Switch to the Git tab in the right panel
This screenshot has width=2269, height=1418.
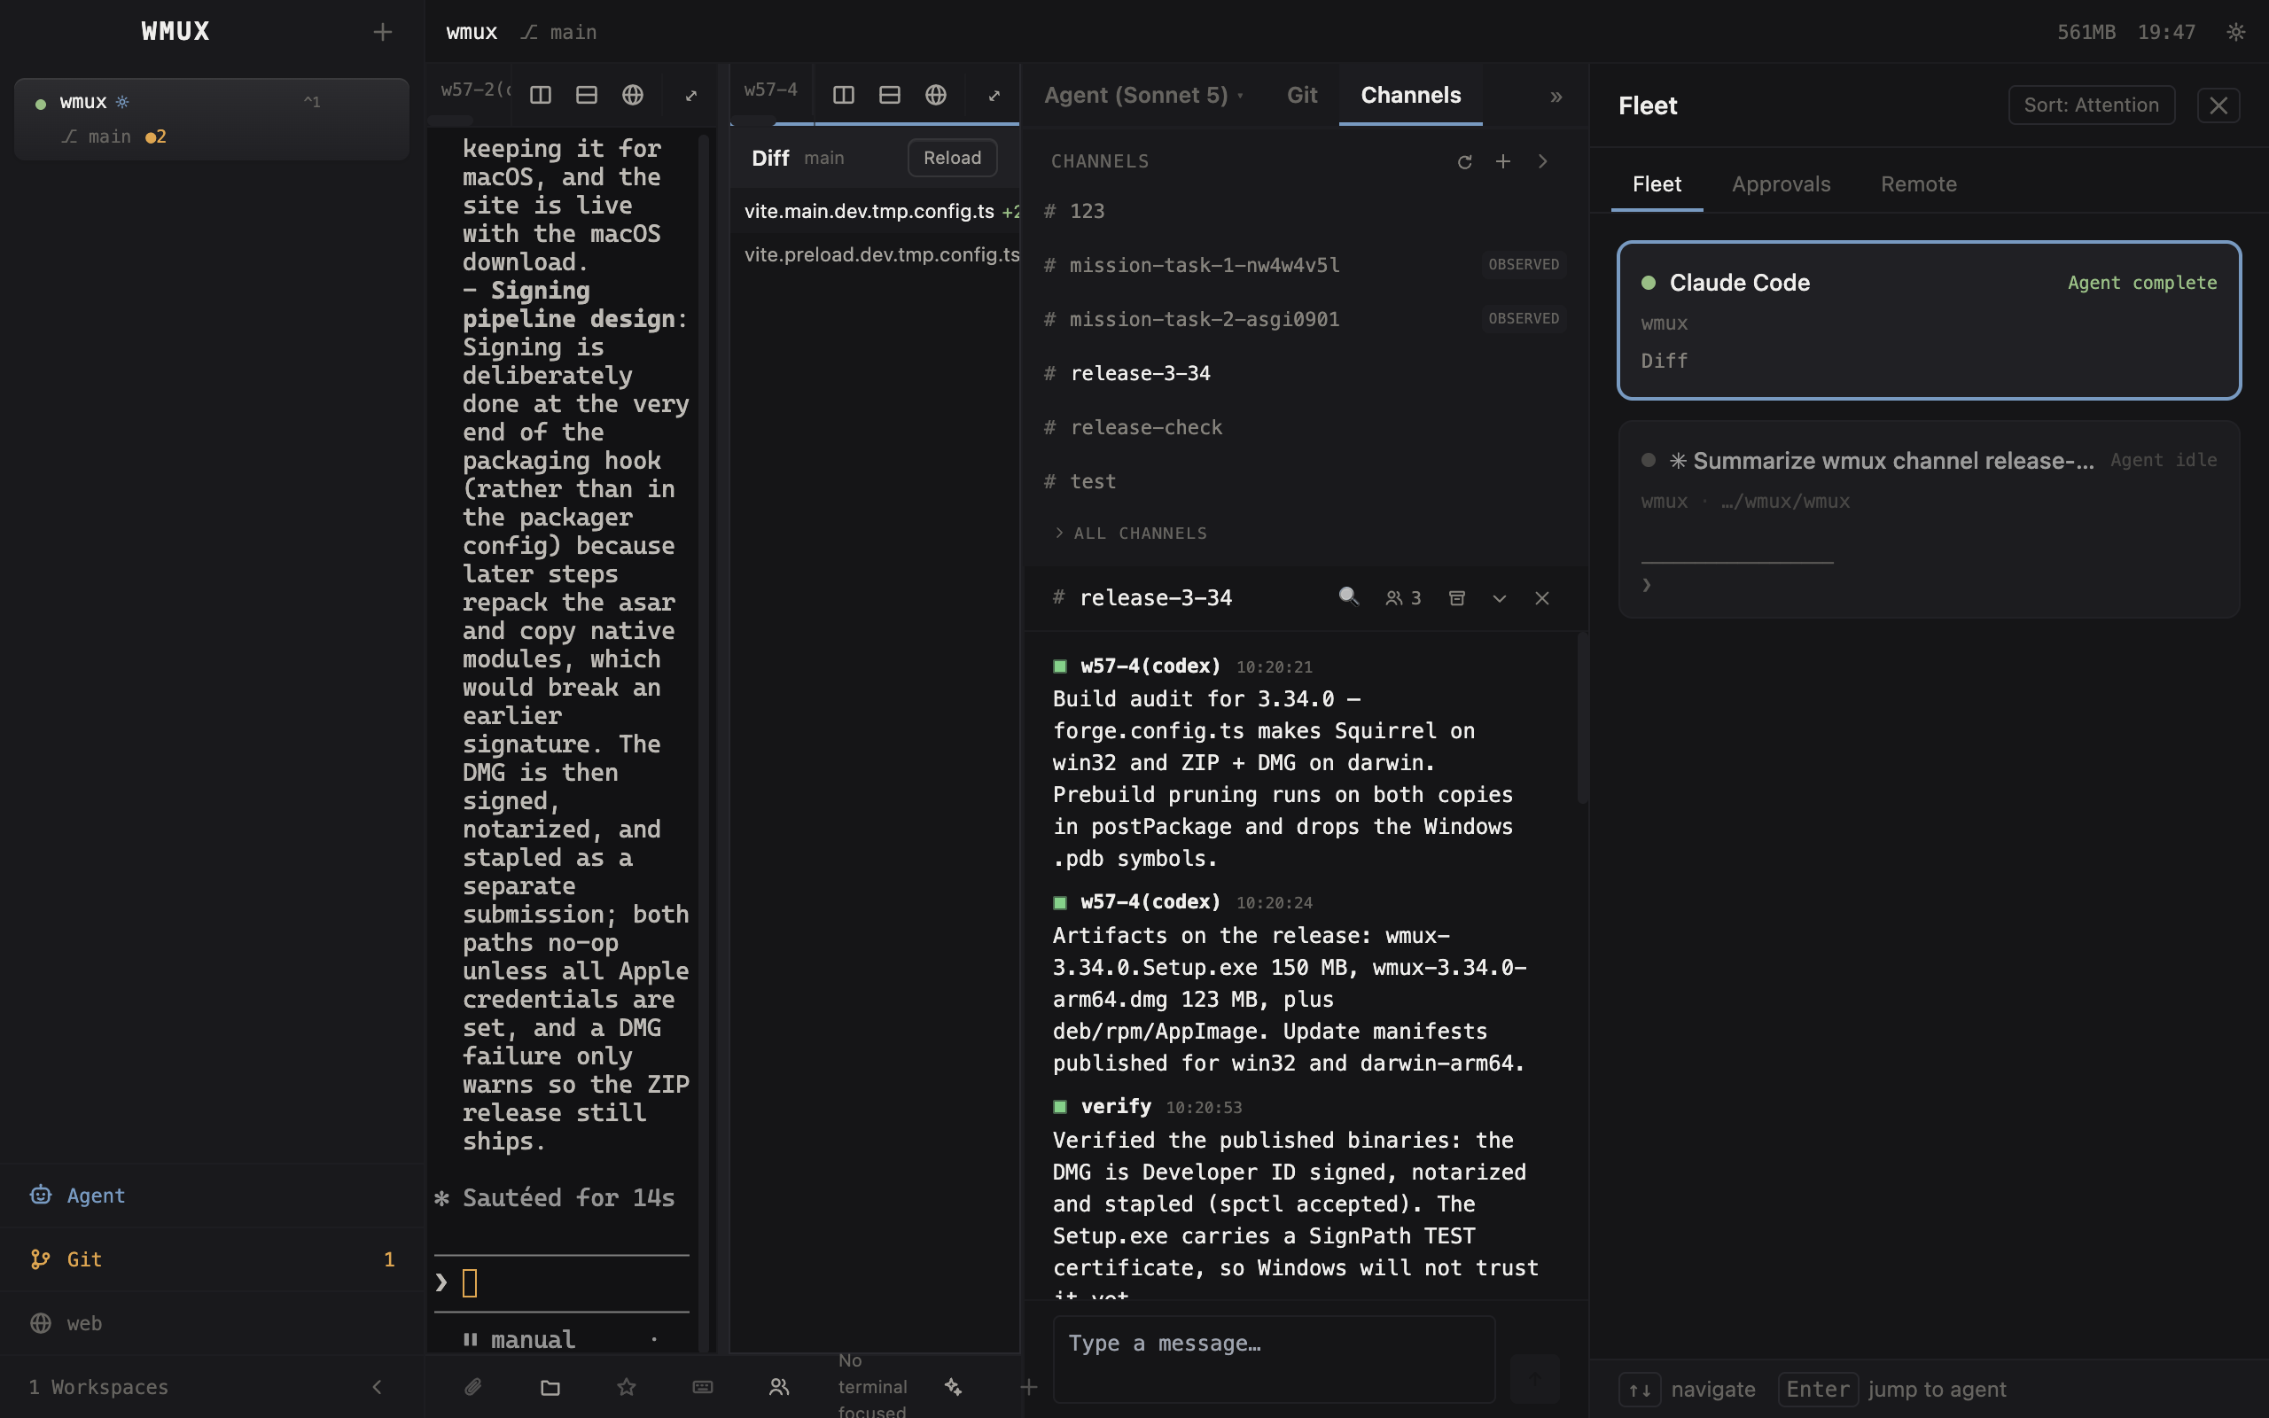(x=1301, y=95)
